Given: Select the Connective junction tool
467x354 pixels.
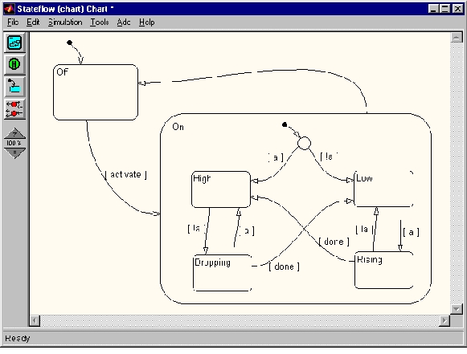Looking at the screenshot, I should click(x=14, y=109).
